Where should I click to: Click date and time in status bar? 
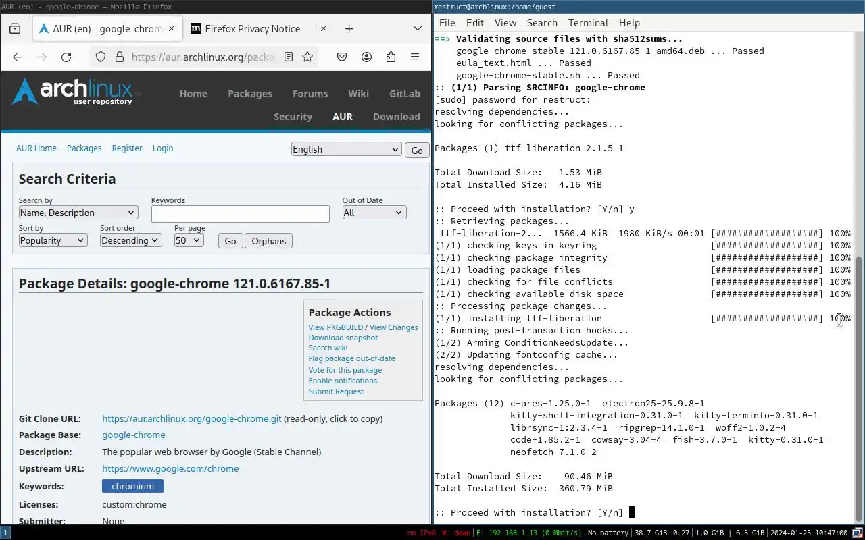(808, 533)
